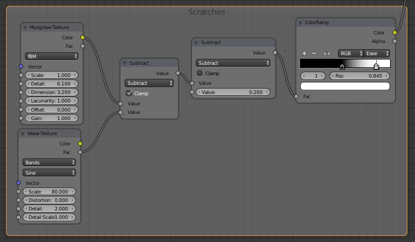Select the ColorRamp node header title
Screen dimensions: 415x242
coord(317,22)
